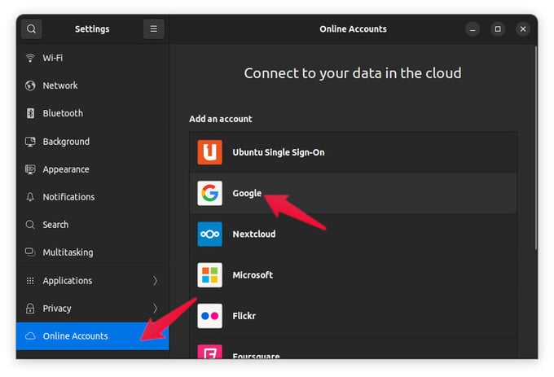Click the Privacy lock icon
554x377 pixels.
(x=30, y=308)
